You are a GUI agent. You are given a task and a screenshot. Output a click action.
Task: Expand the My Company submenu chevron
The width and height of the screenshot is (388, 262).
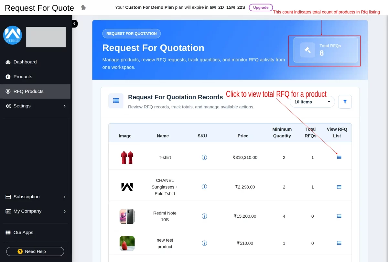coord(65,212)
